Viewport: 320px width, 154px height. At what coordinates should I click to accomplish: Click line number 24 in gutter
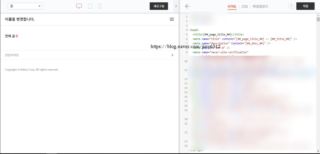point(186,146)
